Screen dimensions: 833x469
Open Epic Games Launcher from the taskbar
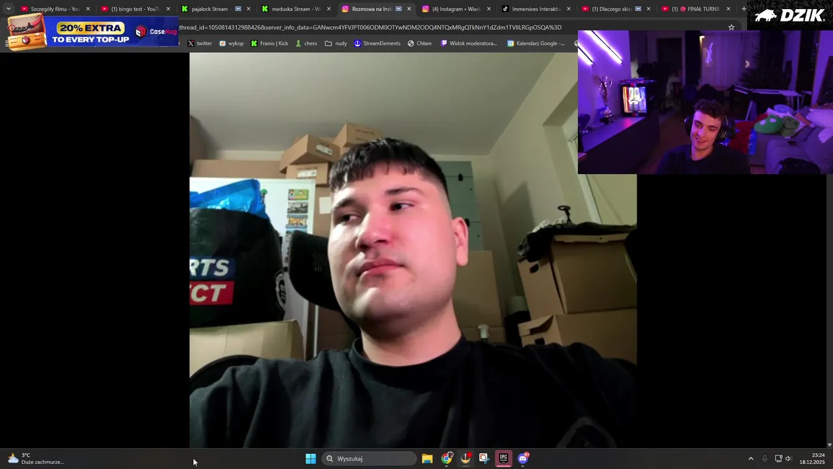point(504,459)
